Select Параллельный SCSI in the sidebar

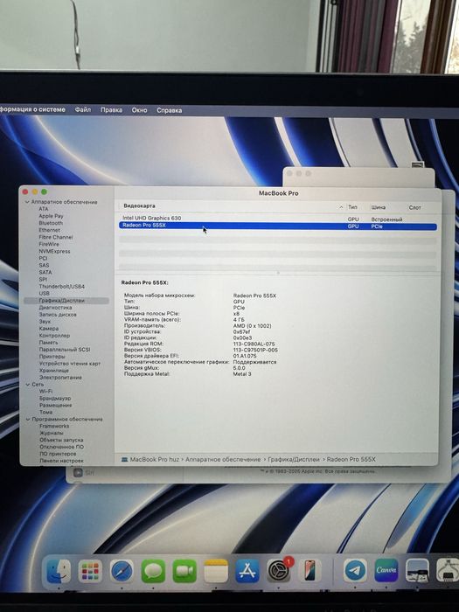pyautogui.click(x=65, y=350)
